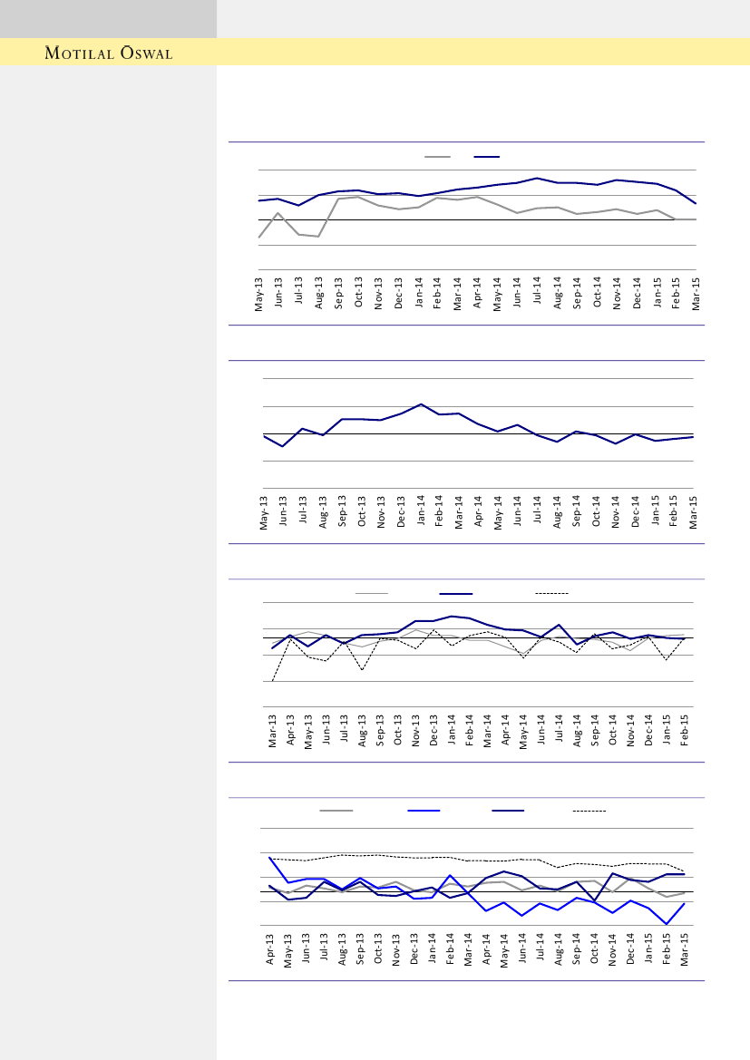Select gray legend swatch in bottom chart
Viewport: 750px width, 1060px height.
point(336,810)
